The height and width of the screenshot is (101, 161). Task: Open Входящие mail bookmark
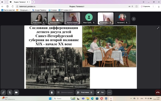point(23,10)
